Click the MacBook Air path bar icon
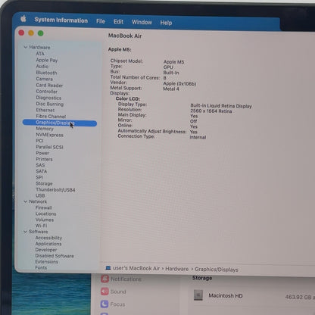 tap(108, 268)
